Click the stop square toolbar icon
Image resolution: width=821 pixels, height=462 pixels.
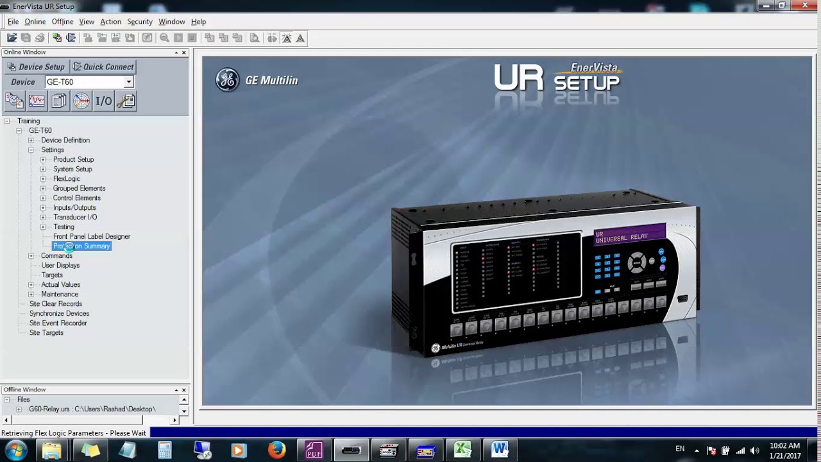coord(192,38)
